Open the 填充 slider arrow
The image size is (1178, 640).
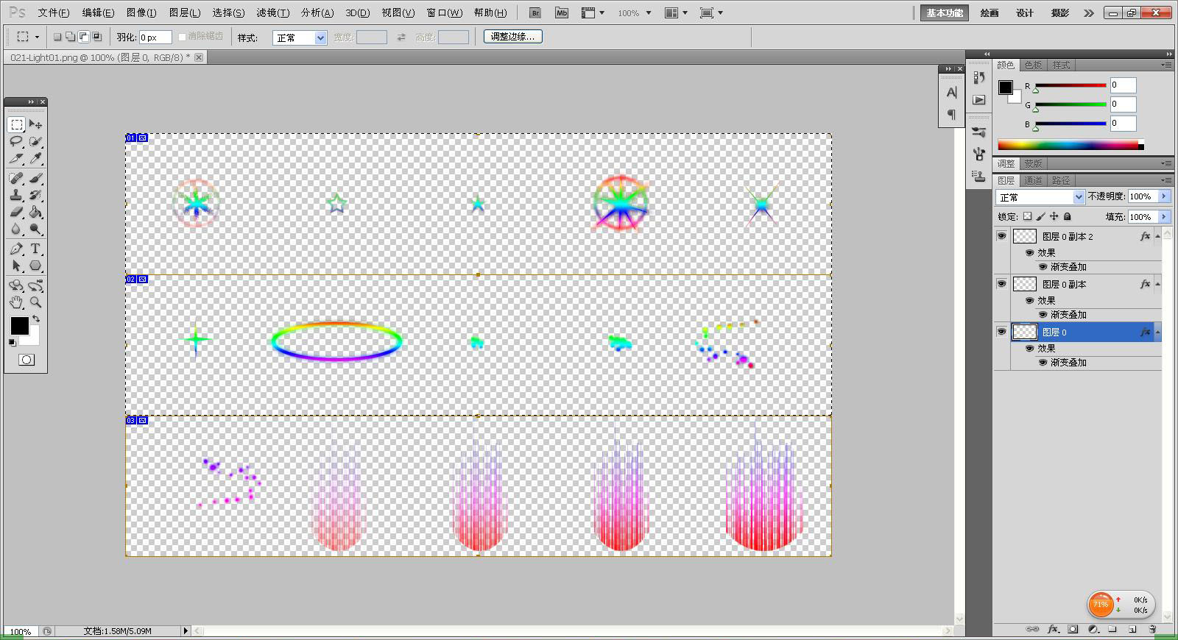pyautogui.click(x=1164, y=216)
